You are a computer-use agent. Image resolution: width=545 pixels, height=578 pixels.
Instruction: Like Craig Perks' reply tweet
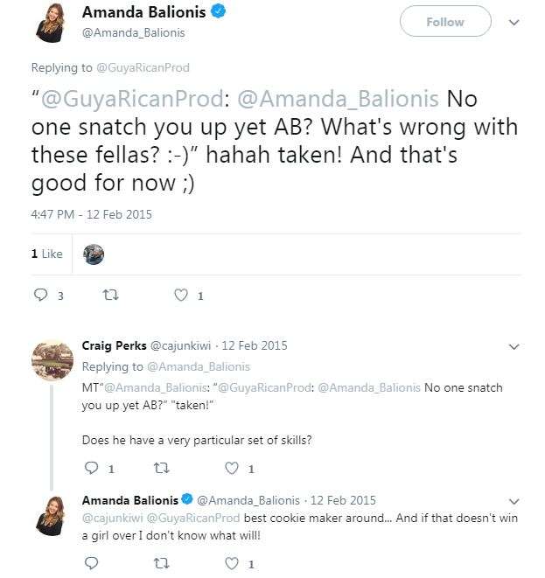pyautogui.click(x=232, y=469)
